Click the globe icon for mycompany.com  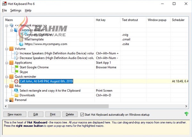click(21, 44)
